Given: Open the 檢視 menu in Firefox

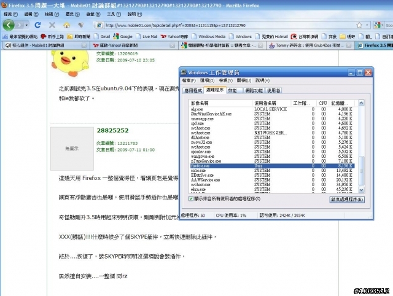Looking at the screenshot, I should 52,14.
